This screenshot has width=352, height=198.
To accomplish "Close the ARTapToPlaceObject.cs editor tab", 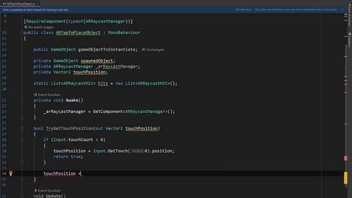I will click(x=37, y=4).
